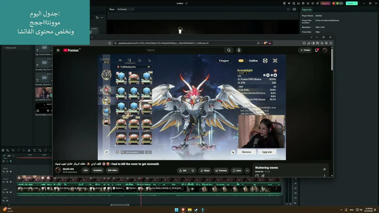Dislike the video with thumbs-down button
The height and width of the screenshot is (213, 379).
[193, 171]
